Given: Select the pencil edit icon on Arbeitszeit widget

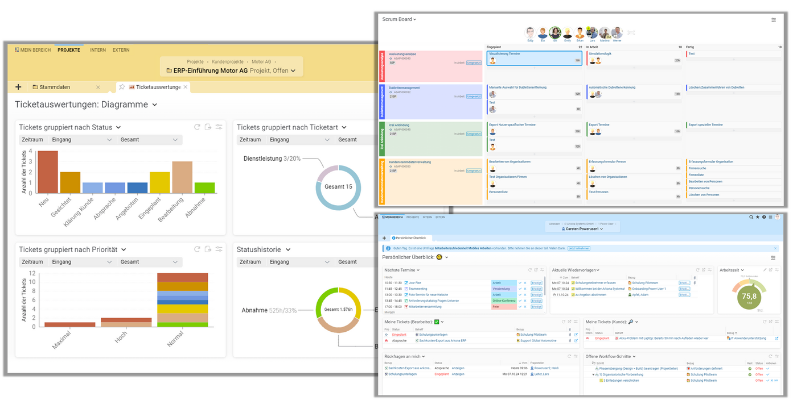Looking at the screenshot, I should tap(765, 270).
